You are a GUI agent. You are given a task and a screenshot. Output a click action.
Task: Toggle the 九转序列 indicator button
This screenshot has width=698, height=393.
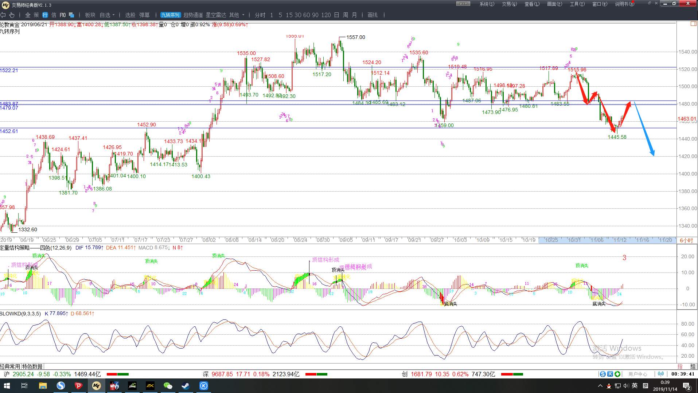click(170, 15)
